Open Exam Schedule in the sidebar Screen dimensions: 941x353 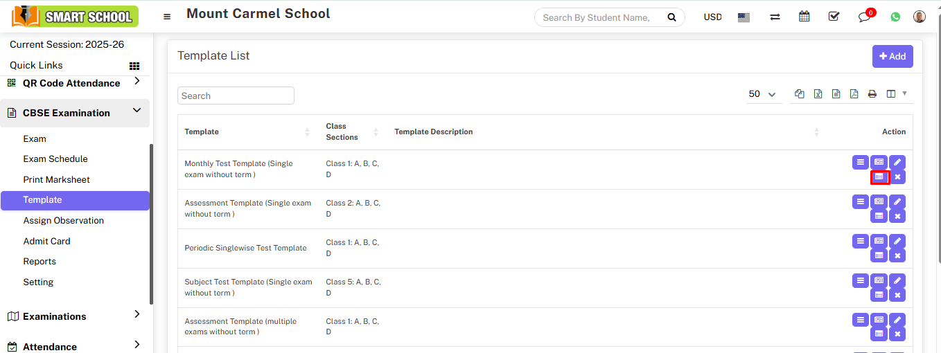click(x=55, y=159)
